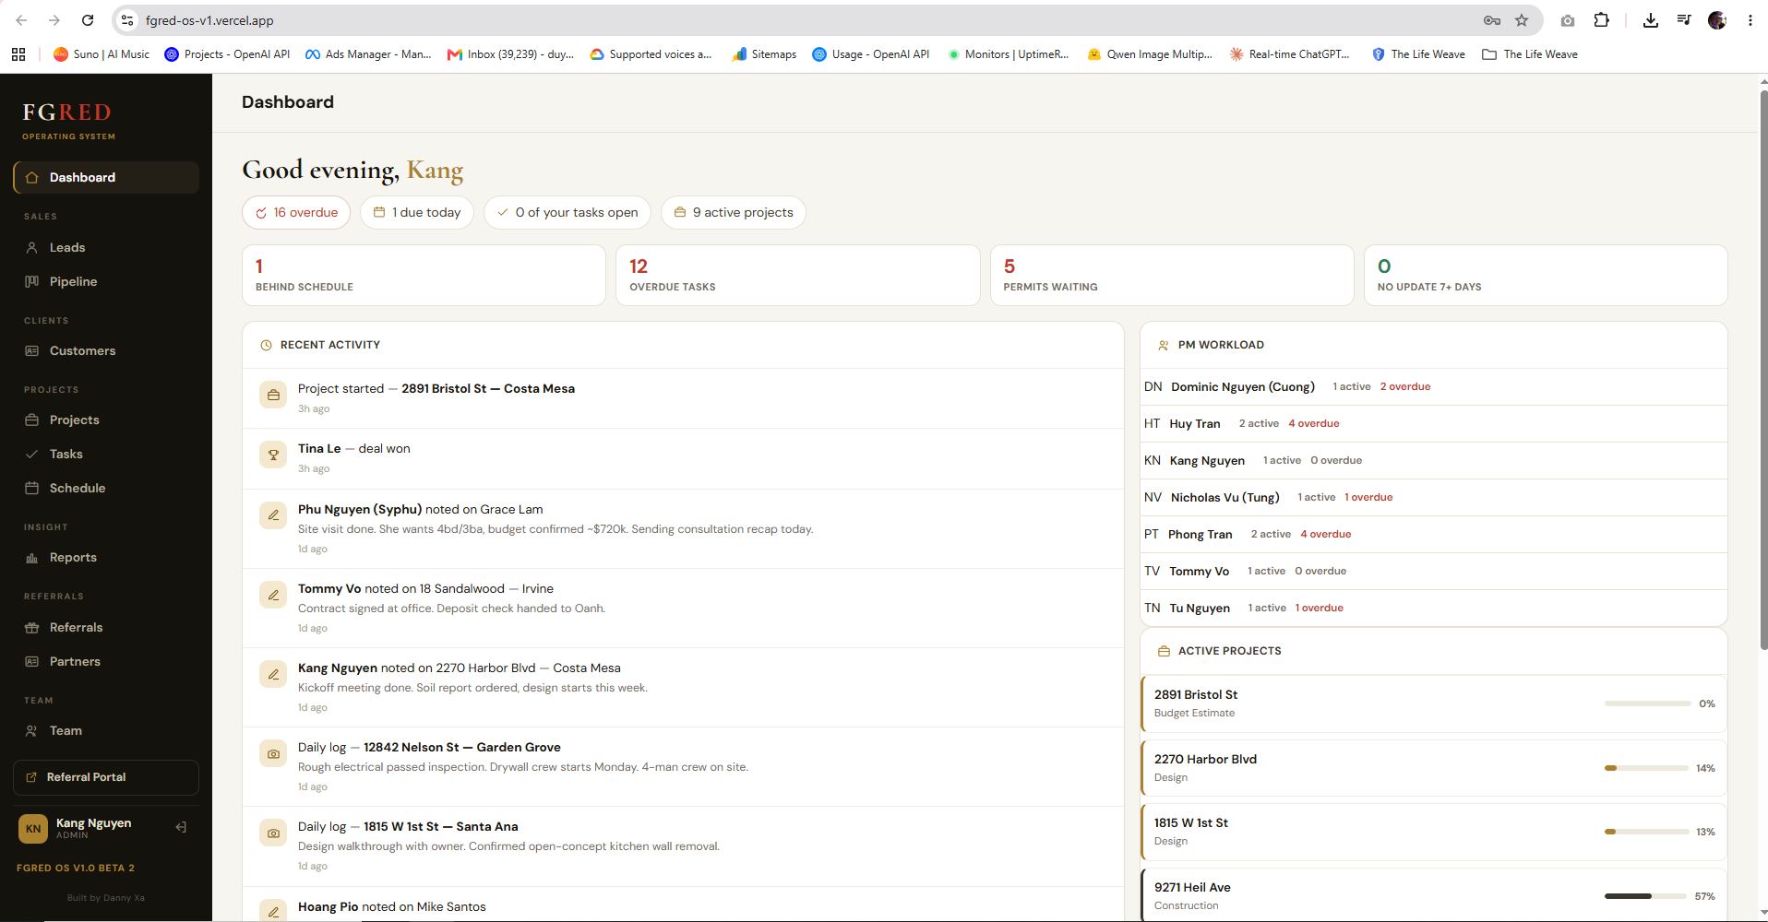Click the KN user avatar

33,828
